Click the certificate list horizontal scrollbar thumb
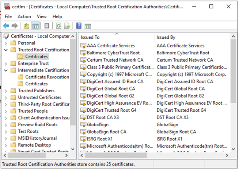This screenshot has width=239, height=170. point(116,155)
